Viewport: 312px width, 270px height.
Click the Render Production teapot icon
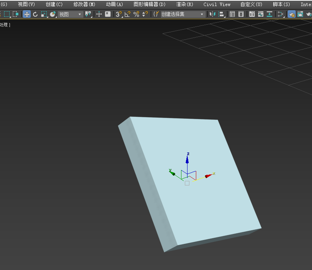pyautogui.click(x=309, y=14)
